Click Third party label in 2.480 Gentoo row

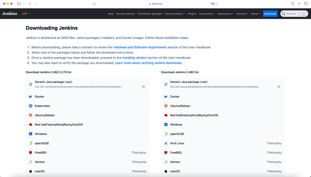(x=274, y=162)
